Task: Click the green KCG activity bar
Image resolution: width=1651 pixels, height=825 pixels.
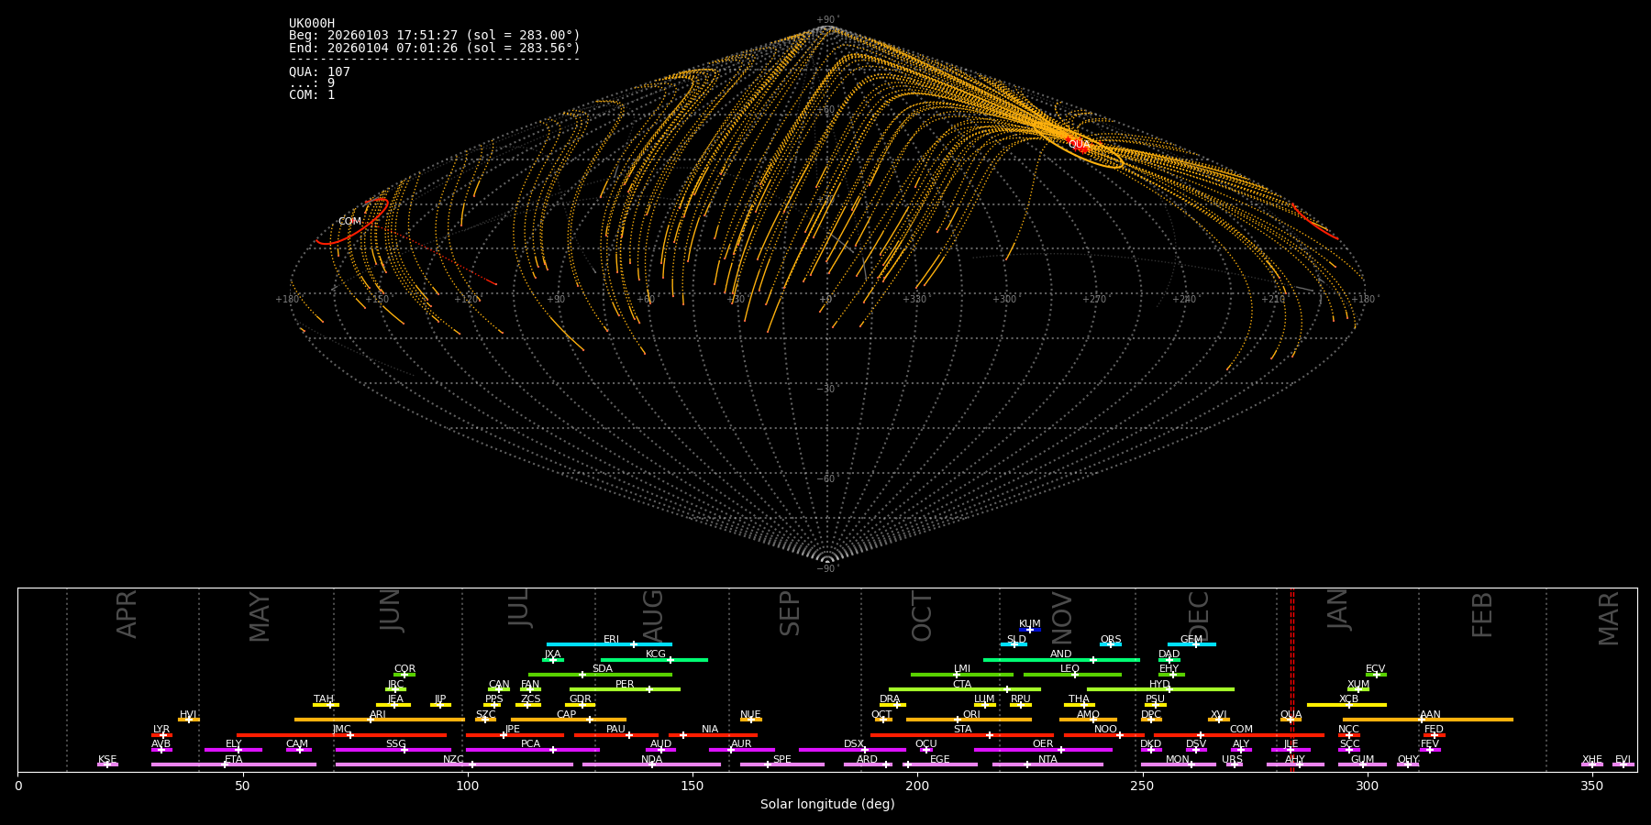Action: (x=654, y=659)
